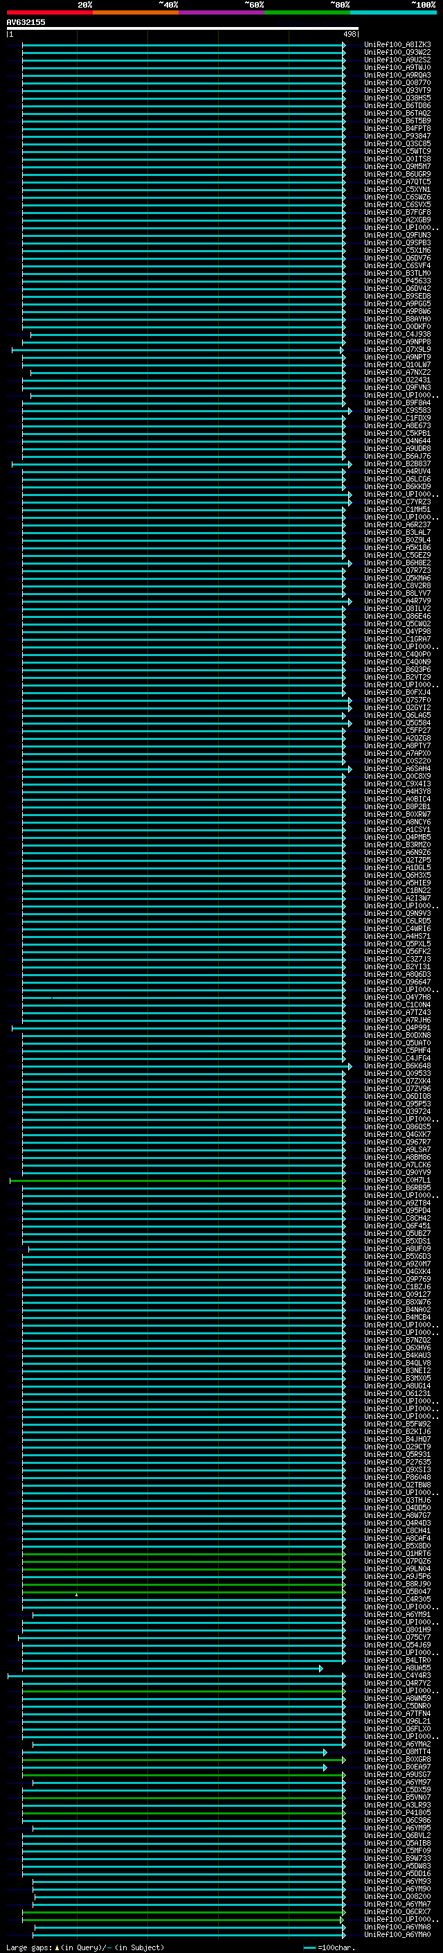This screenshot has height=1953, width=443.
Task: Select hit label UniRef100_B5FW92
Action: click(x=397, y=1424)
